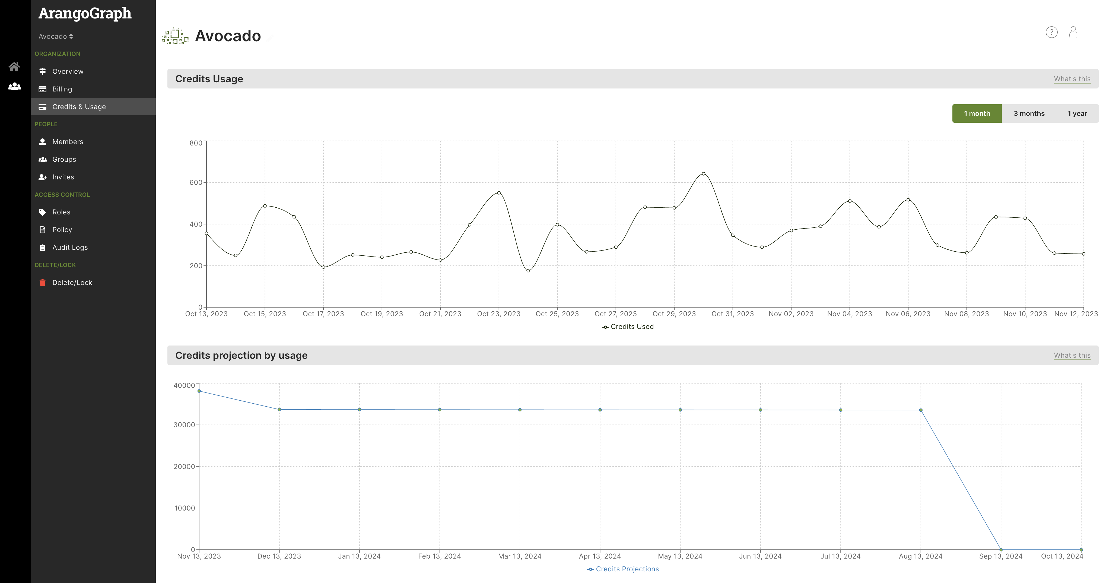1106x583 pixels.
Task: Switch to 1 year range
Action: coord(1077,113)
